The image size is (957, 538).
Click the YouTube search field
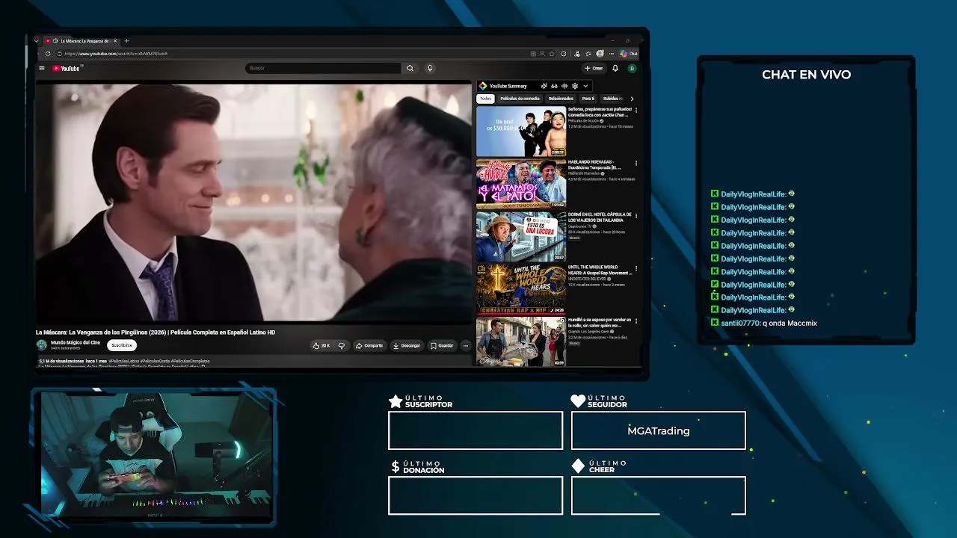point(323,68)
